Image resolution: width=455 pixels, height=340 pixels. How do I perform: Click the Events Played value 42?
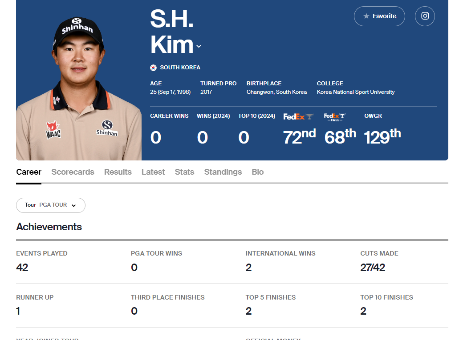coord(22,267)
